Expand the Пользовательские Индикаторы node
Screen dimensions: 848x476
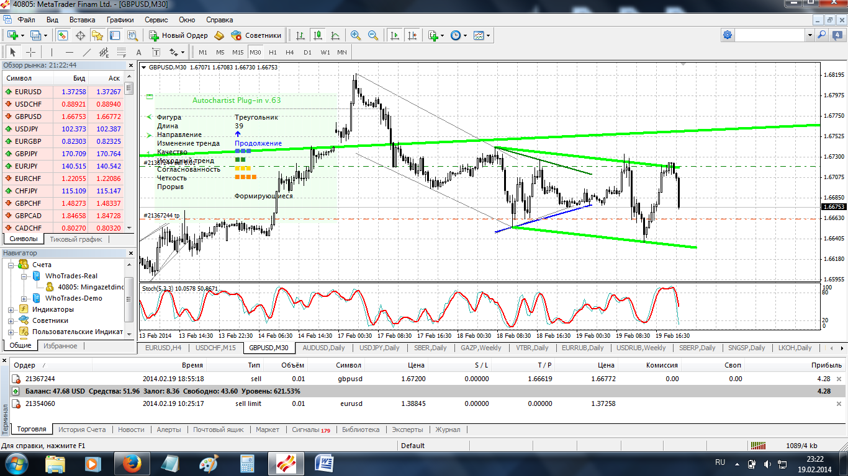(x=11, y=332)
